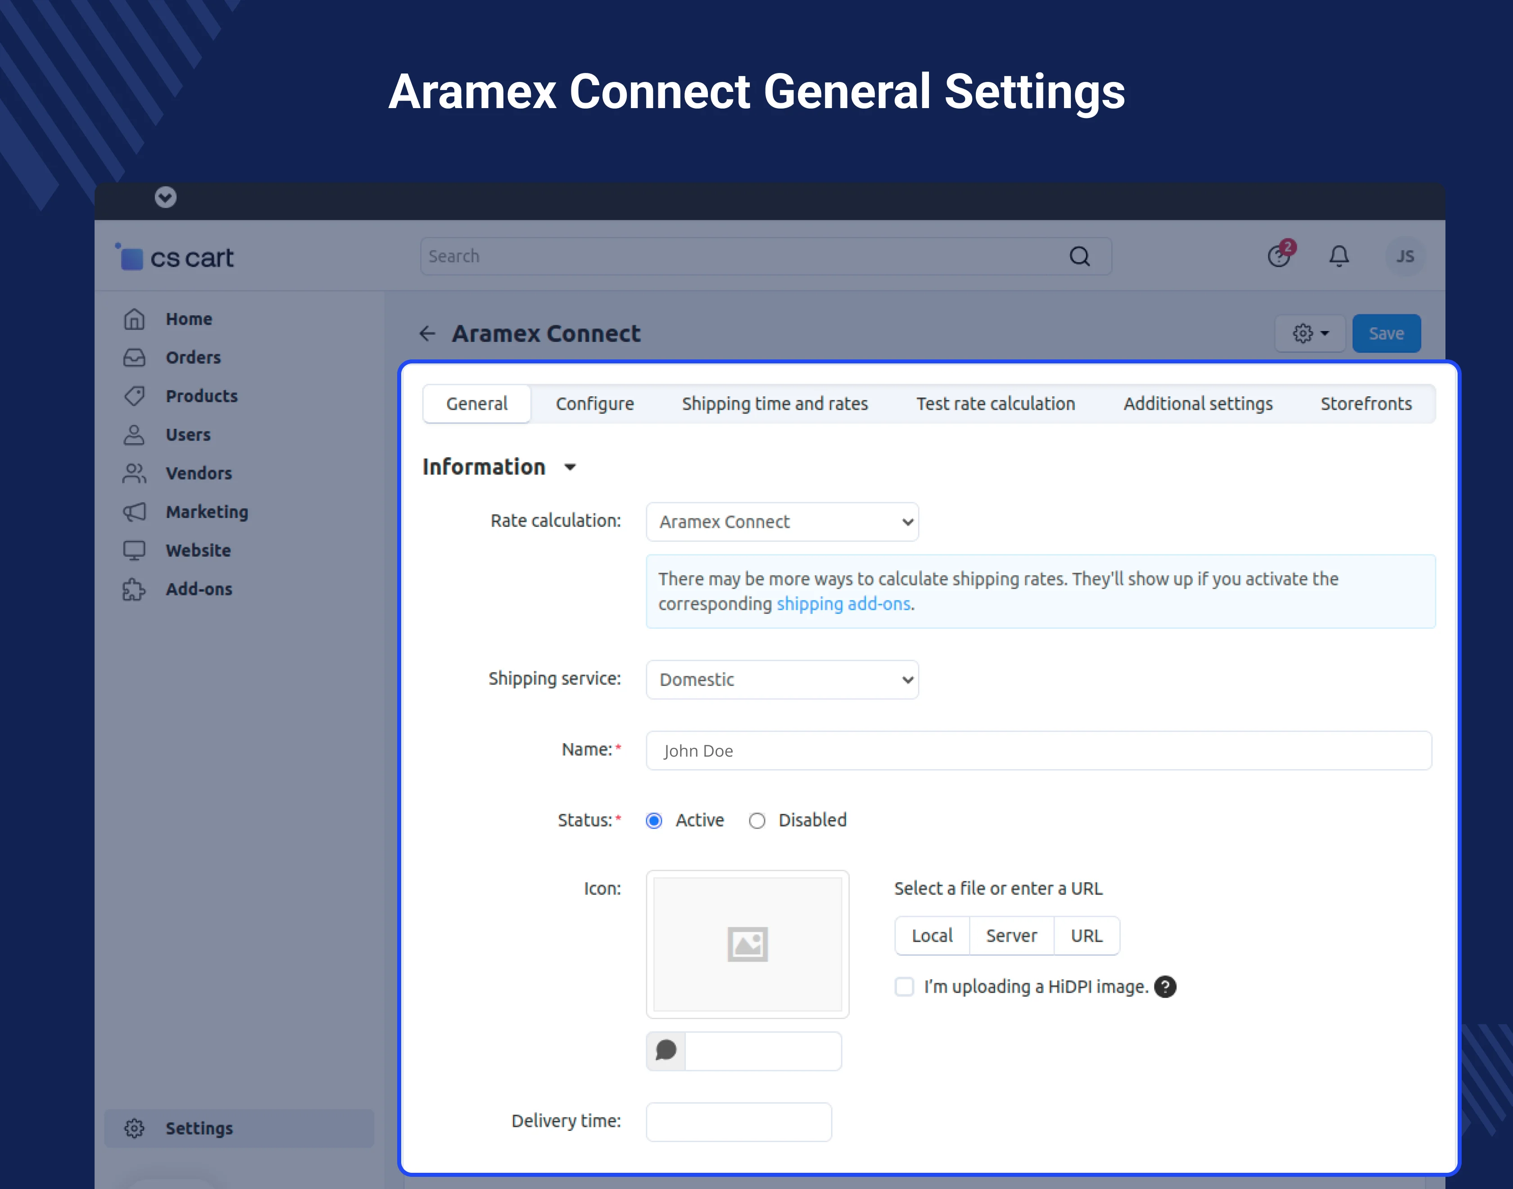
Task: Click the search magnifier icon
Action: point(1079,256)
